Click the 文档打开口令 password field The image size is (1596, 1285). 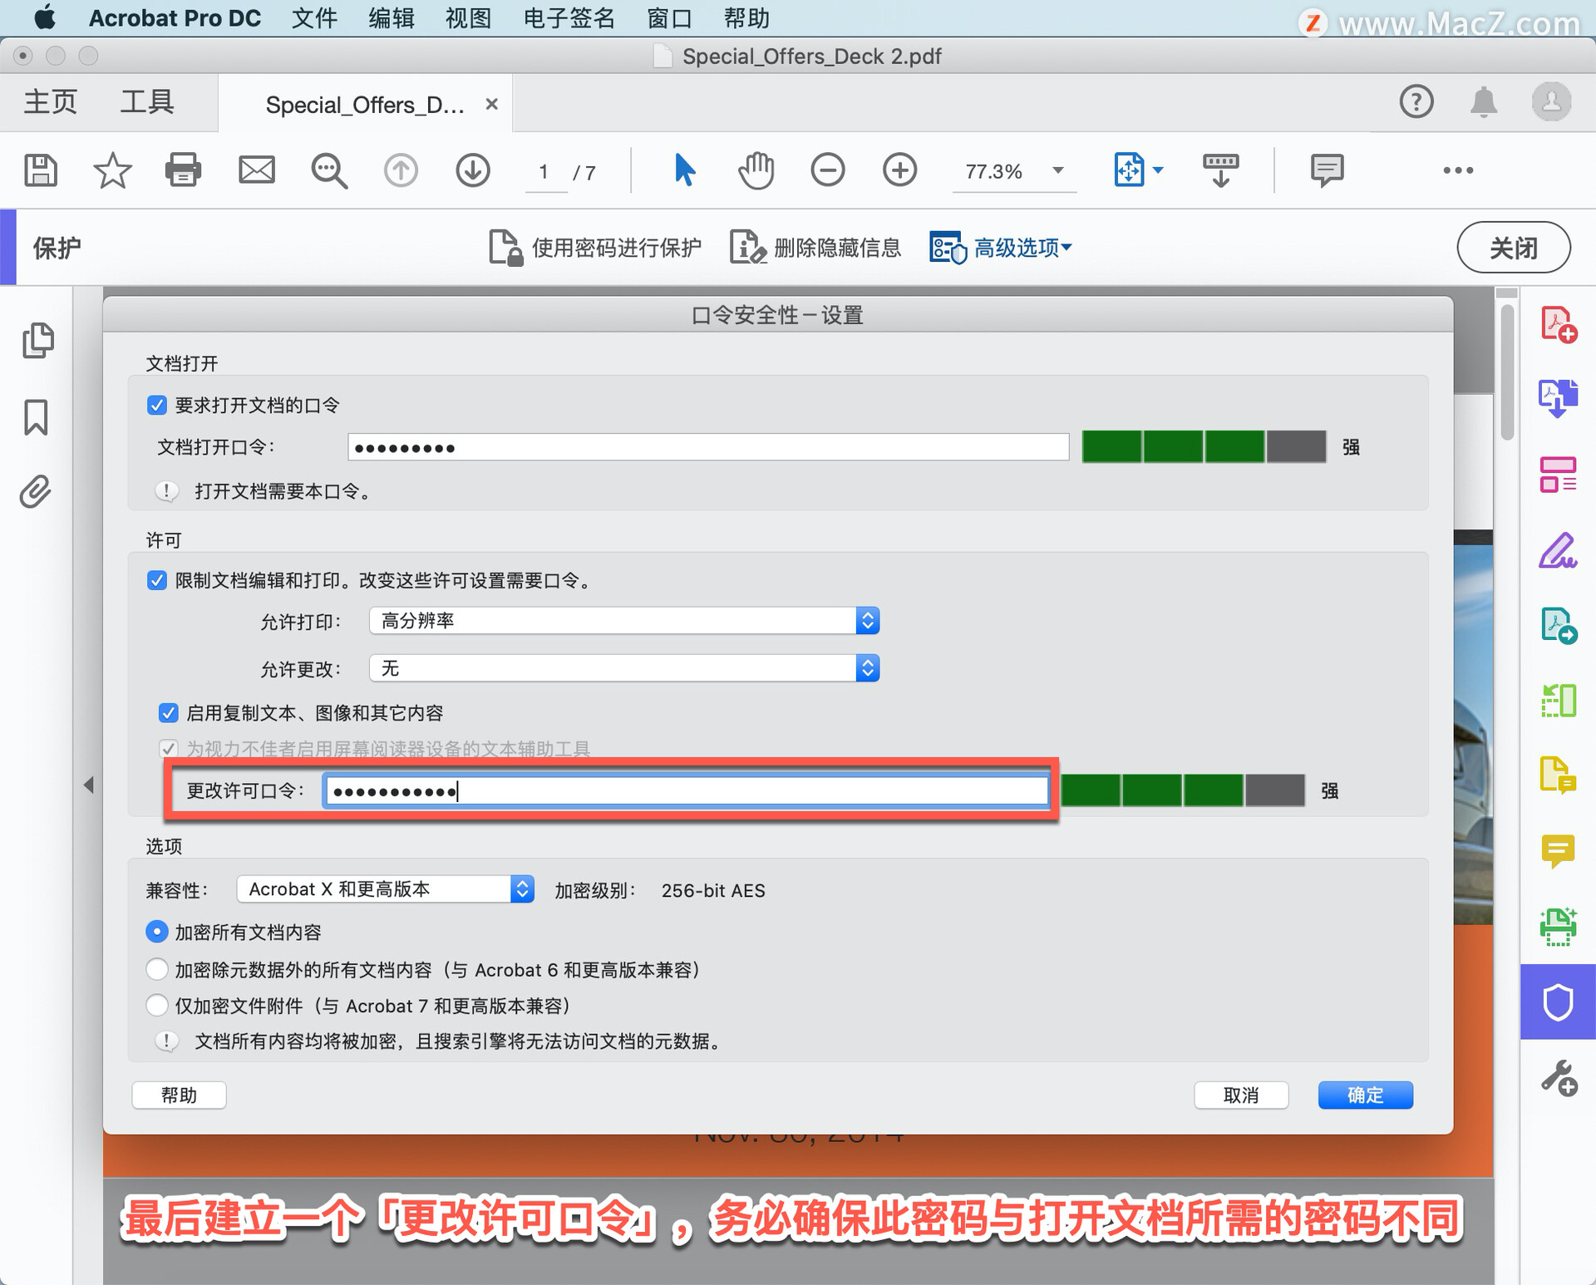point(708,447)
